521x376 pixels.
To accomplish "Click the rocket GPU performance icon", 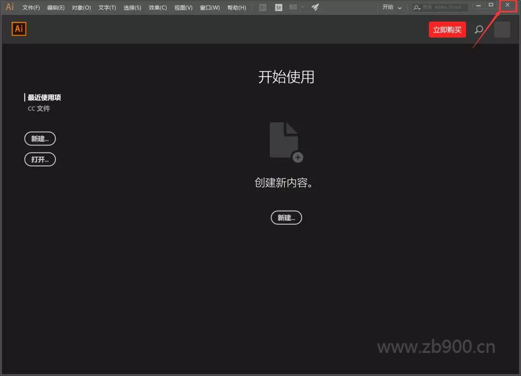I will [315, 7].
